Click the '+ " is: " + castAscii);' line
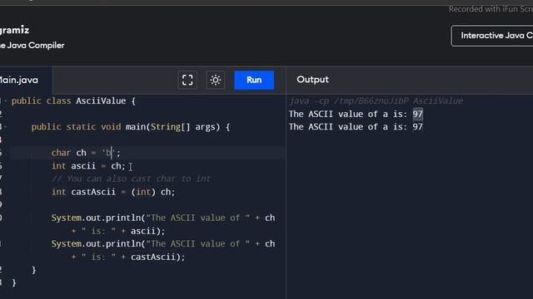This screenshot has width=533, height=299. (x=127, y=257)
